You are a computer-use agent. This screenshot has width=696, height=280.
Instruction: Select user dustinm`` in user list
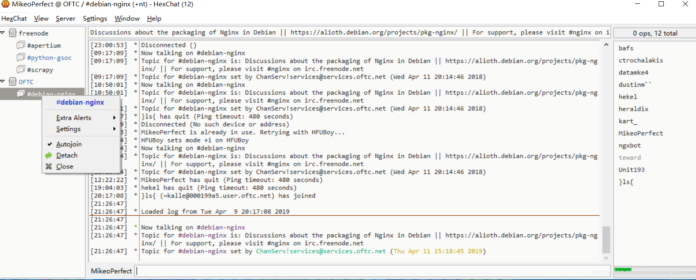[x=635, y=85]
